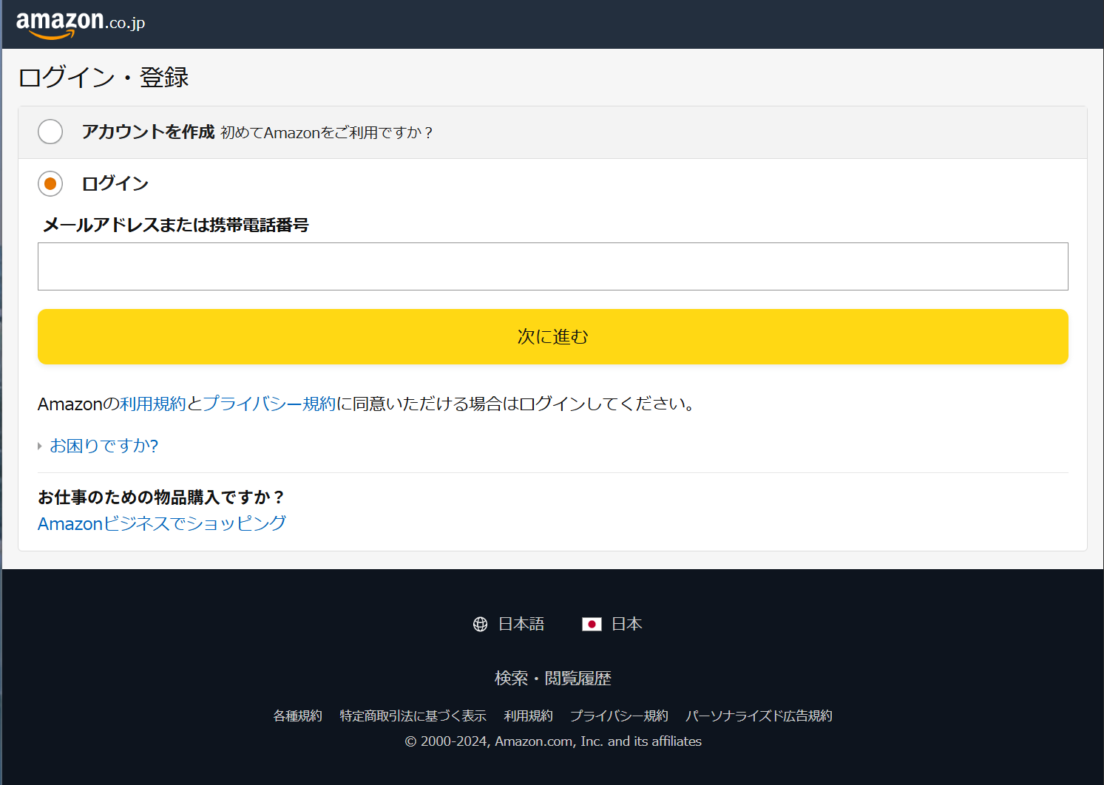The image size is (1104, 785).
Task: Open 特定商取引法に基づく表示 footer link
Action: pyautogui.click(x=413, y=716)
